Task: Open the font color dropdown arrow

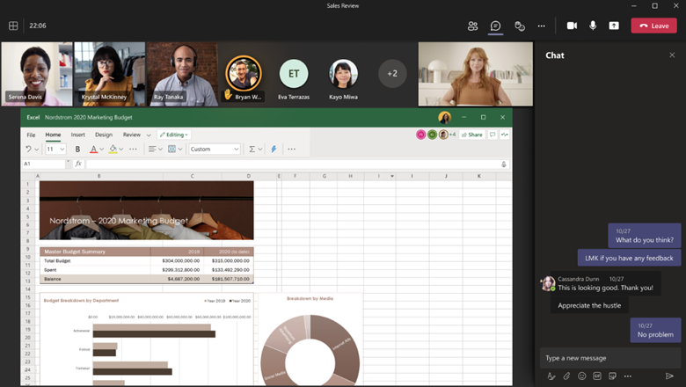Action: 101,150
